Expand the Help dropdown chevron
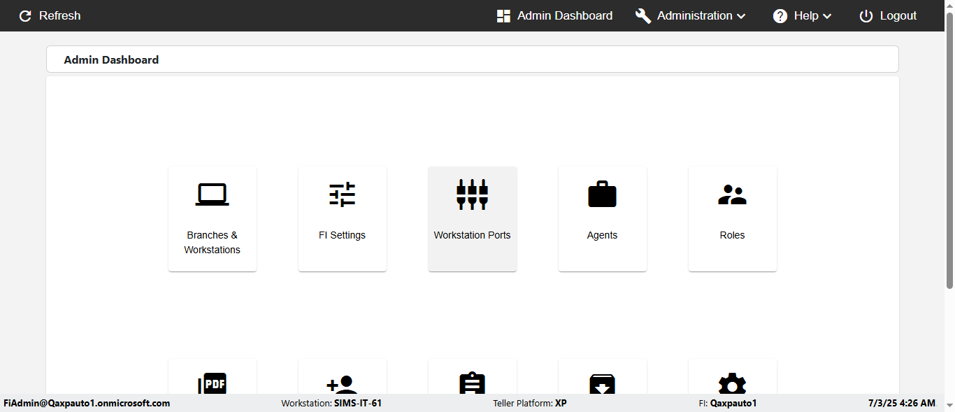955x412 pixels. (x=827, y=16)
